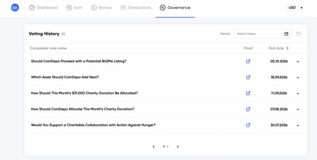Select page 1 in pagination

point(164,147)
